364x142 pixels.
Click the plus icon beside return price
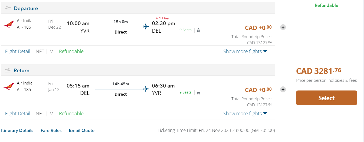coord(283,89)
